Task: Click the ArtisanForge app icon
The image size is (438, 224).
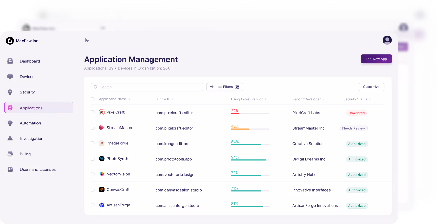Action: [x=102, y=205]
